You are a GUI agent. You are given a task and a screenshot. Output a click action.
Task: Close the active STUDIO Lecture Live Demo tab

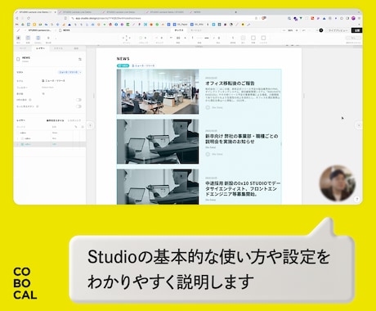56,12
